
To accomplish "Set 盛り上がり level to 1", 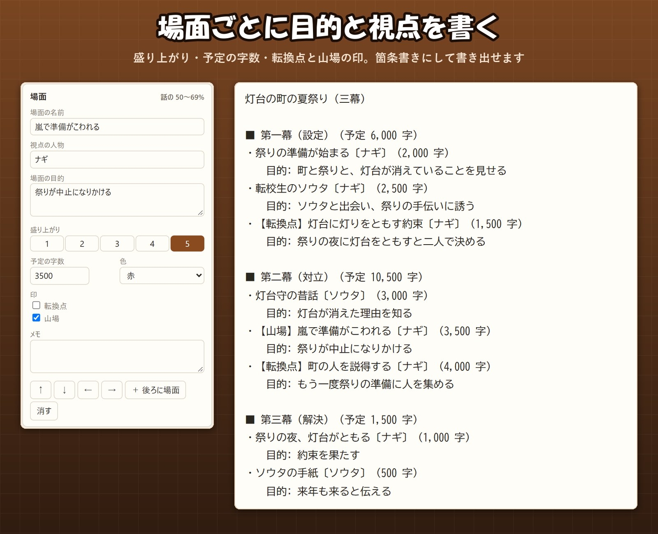I will (47, 243).
